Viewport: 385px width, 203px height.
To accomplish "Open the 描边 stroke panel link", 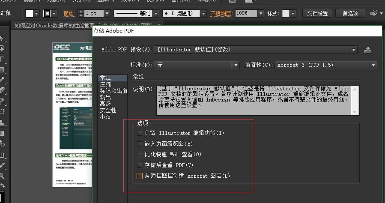I will (69, 14).
